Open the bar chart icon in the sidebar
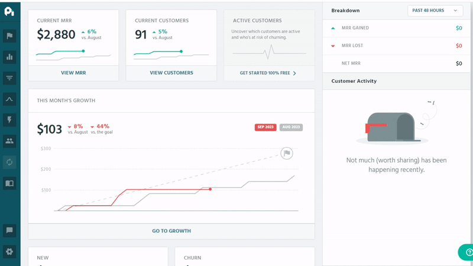This screenshot has width=473, height=266. [x=9, y=57]
